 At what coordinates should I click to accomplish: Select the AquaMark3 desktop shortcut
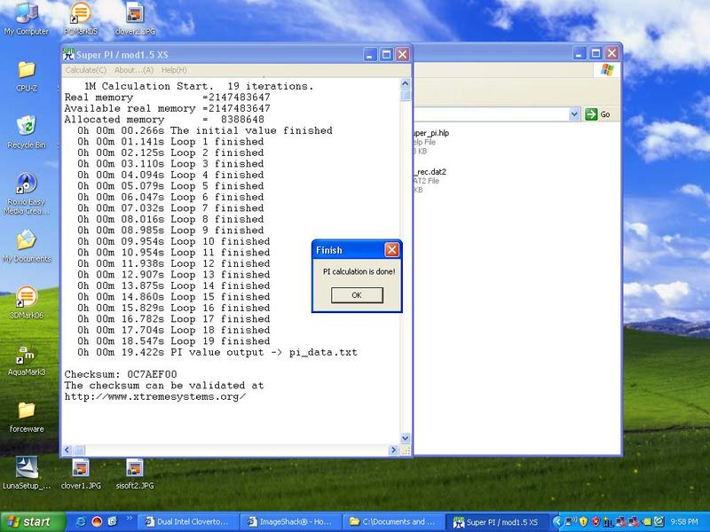27,361
